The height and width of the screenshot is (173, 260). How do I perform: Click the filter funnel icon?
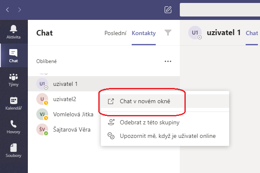pos(168,33)
